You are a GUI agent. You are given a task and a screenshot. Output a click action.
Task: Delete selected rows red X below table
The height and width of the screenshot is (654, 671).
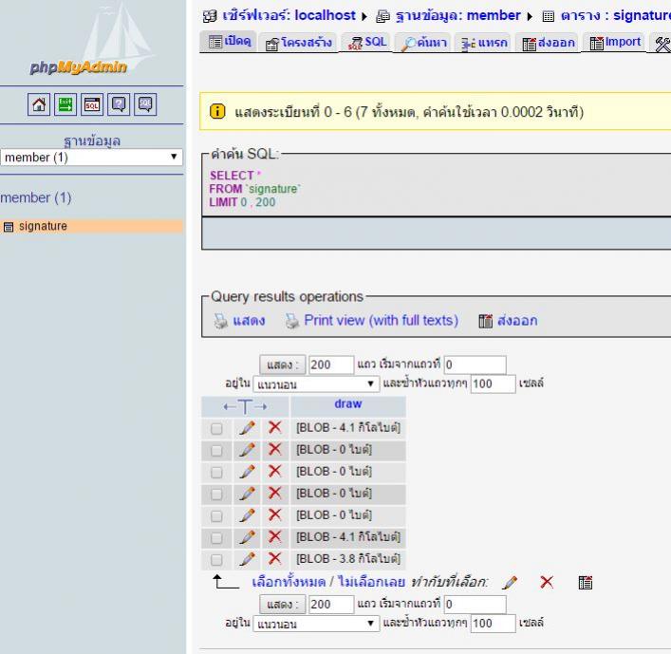click(x=547, y=582)
